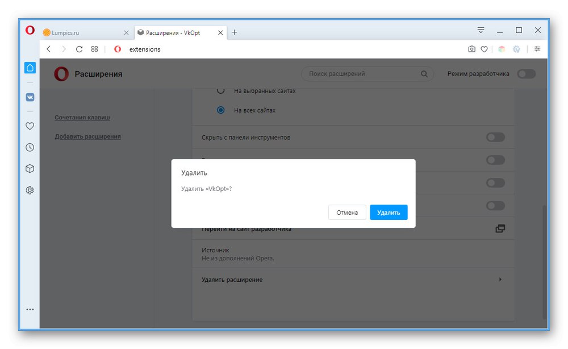Open the Home sidebar button
Viewport: 568px width, 349px height.
(x=30, y=68)
